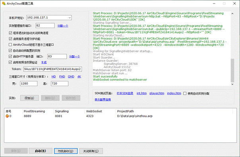Select the 8889 PixelStreaming port cell
Image resolution: width=240 pixels, height=157 pixels.
pos(27,116)
